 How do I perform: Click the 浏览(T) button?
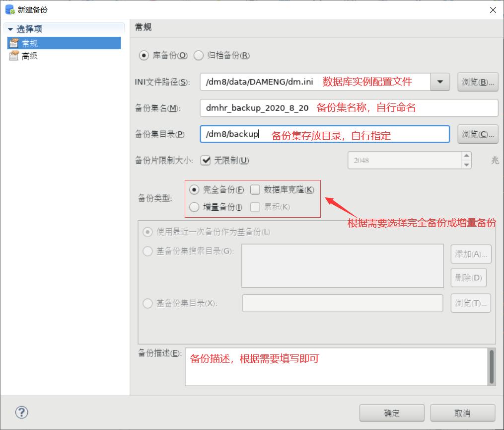[x=471, y=303]
